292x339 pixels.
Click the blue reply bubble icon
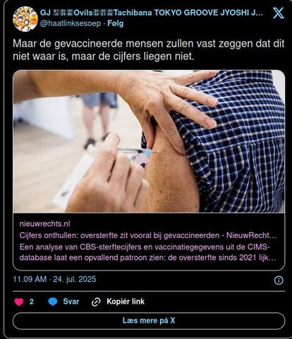pyautogui.click(x=53, y=302)
